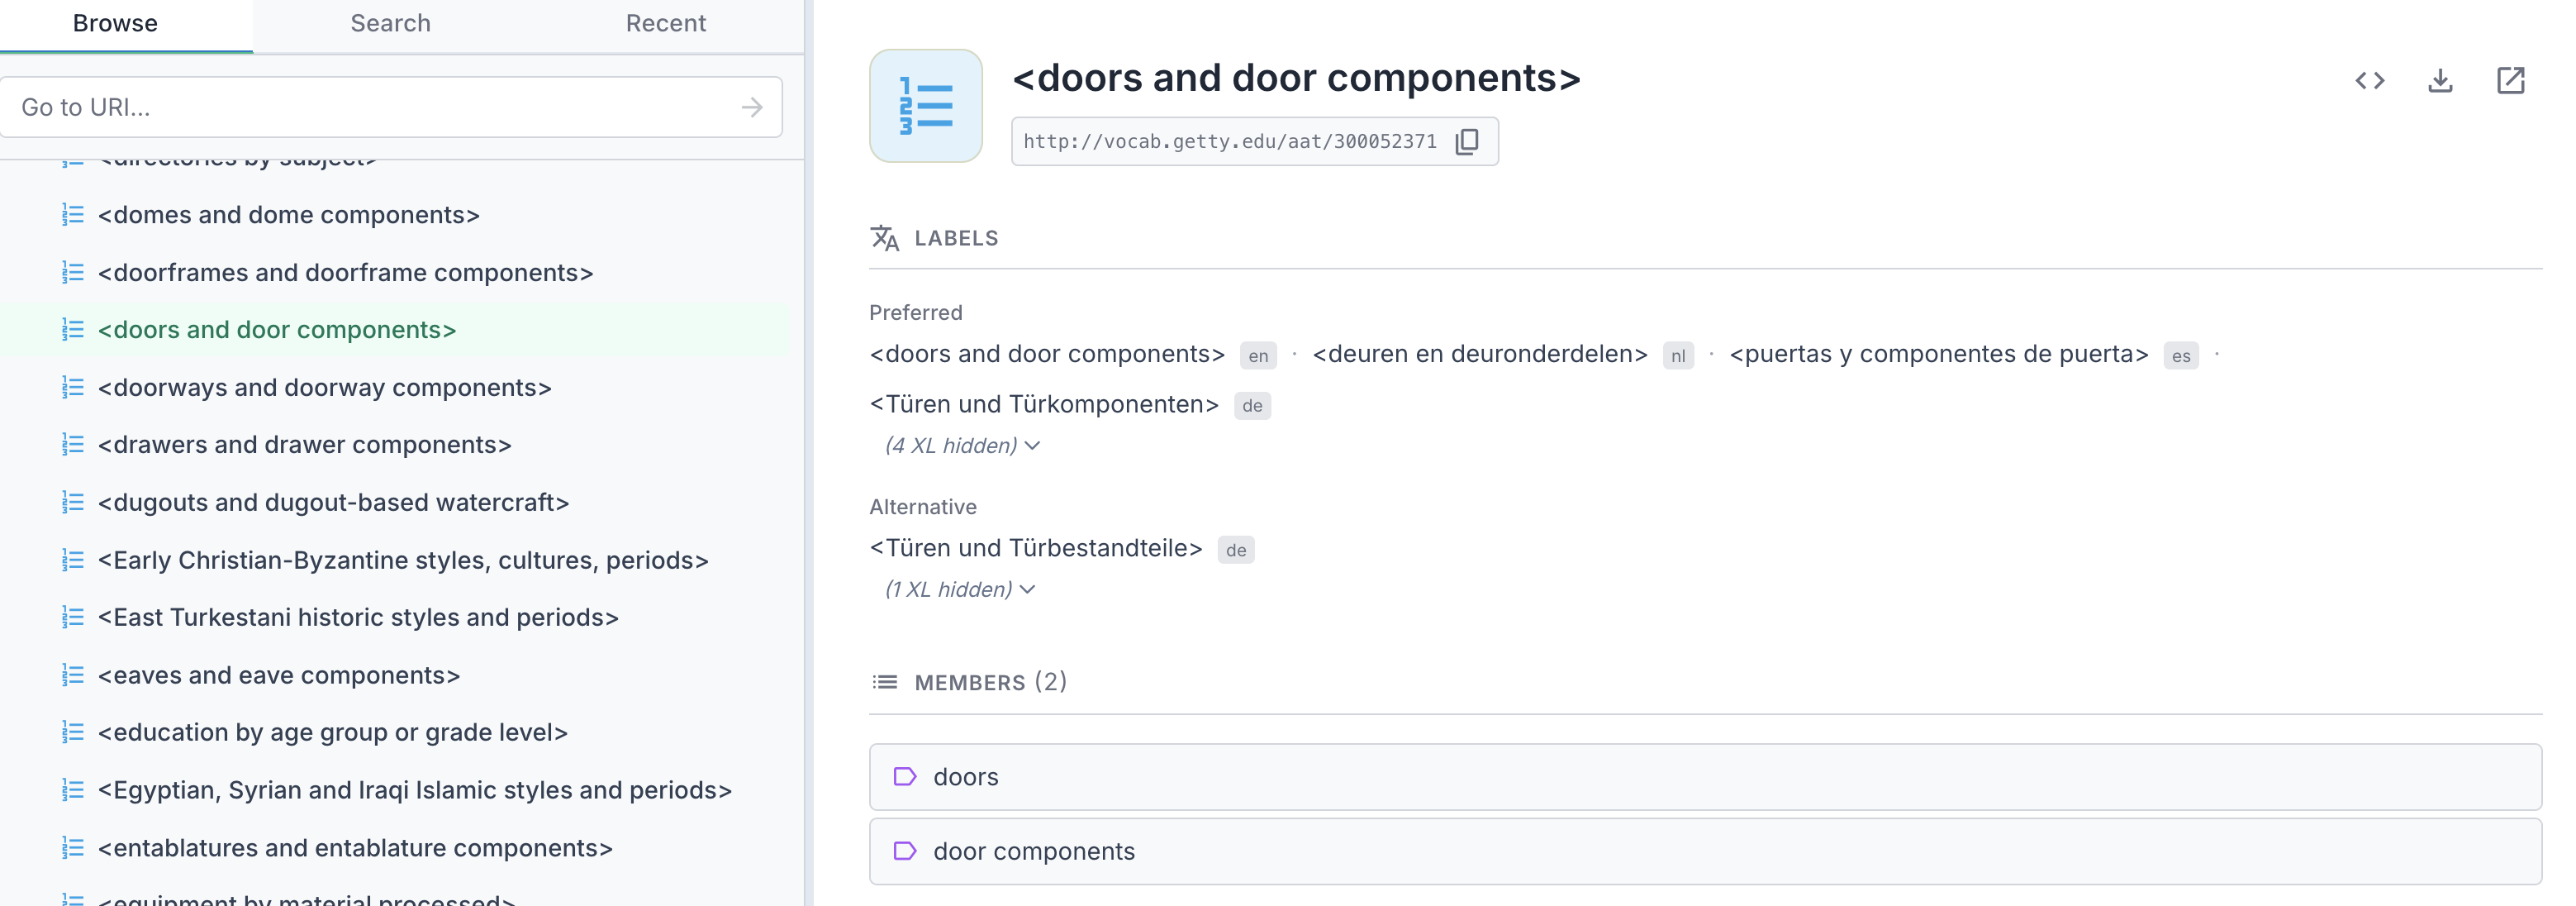The image size is (2576, 906).
Task: Switch to the Browse tab
Action: point(115,23)
